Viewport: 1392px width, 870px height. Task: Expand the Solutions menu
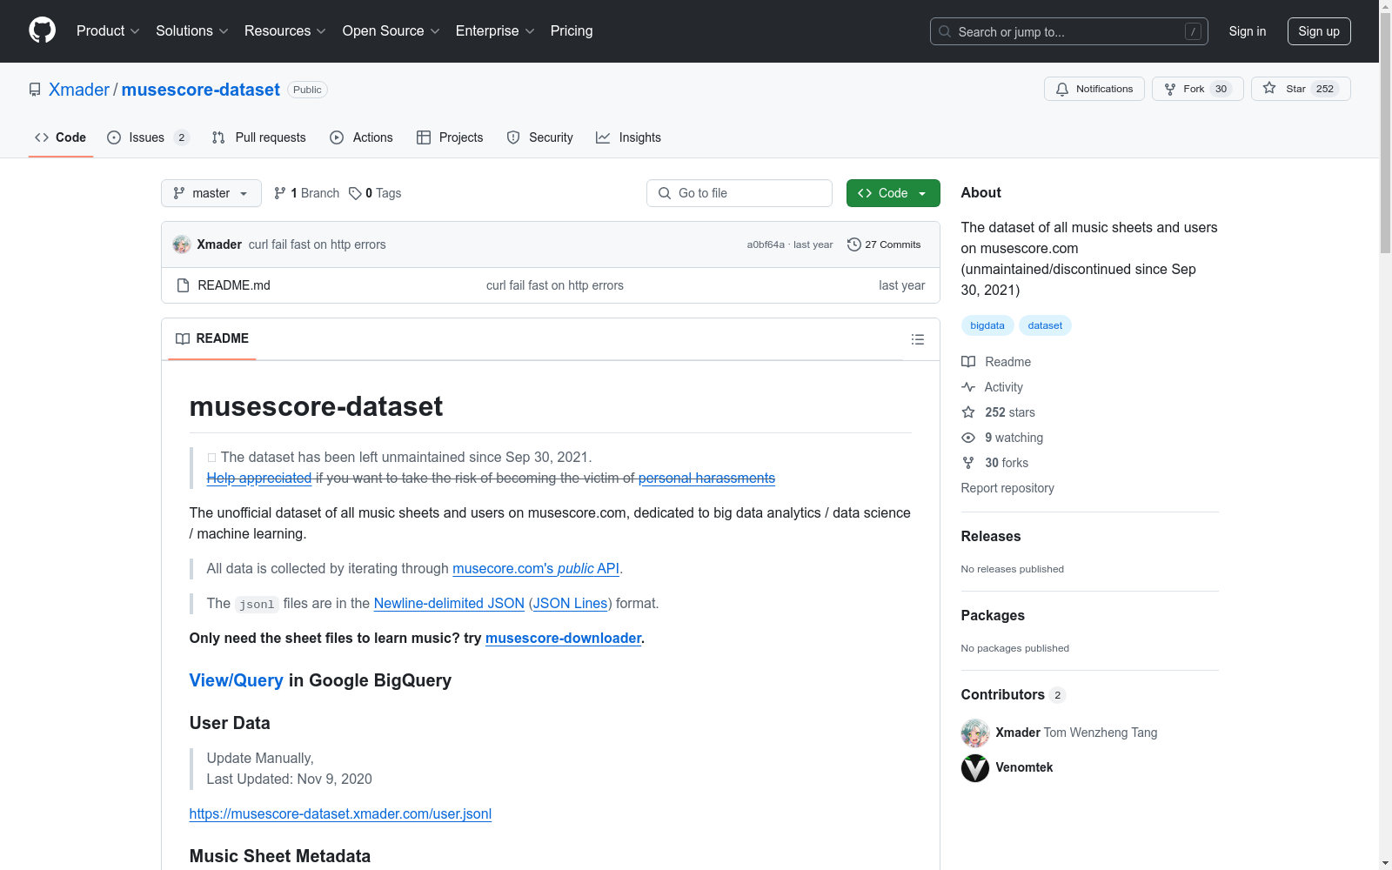coord(192,30)
